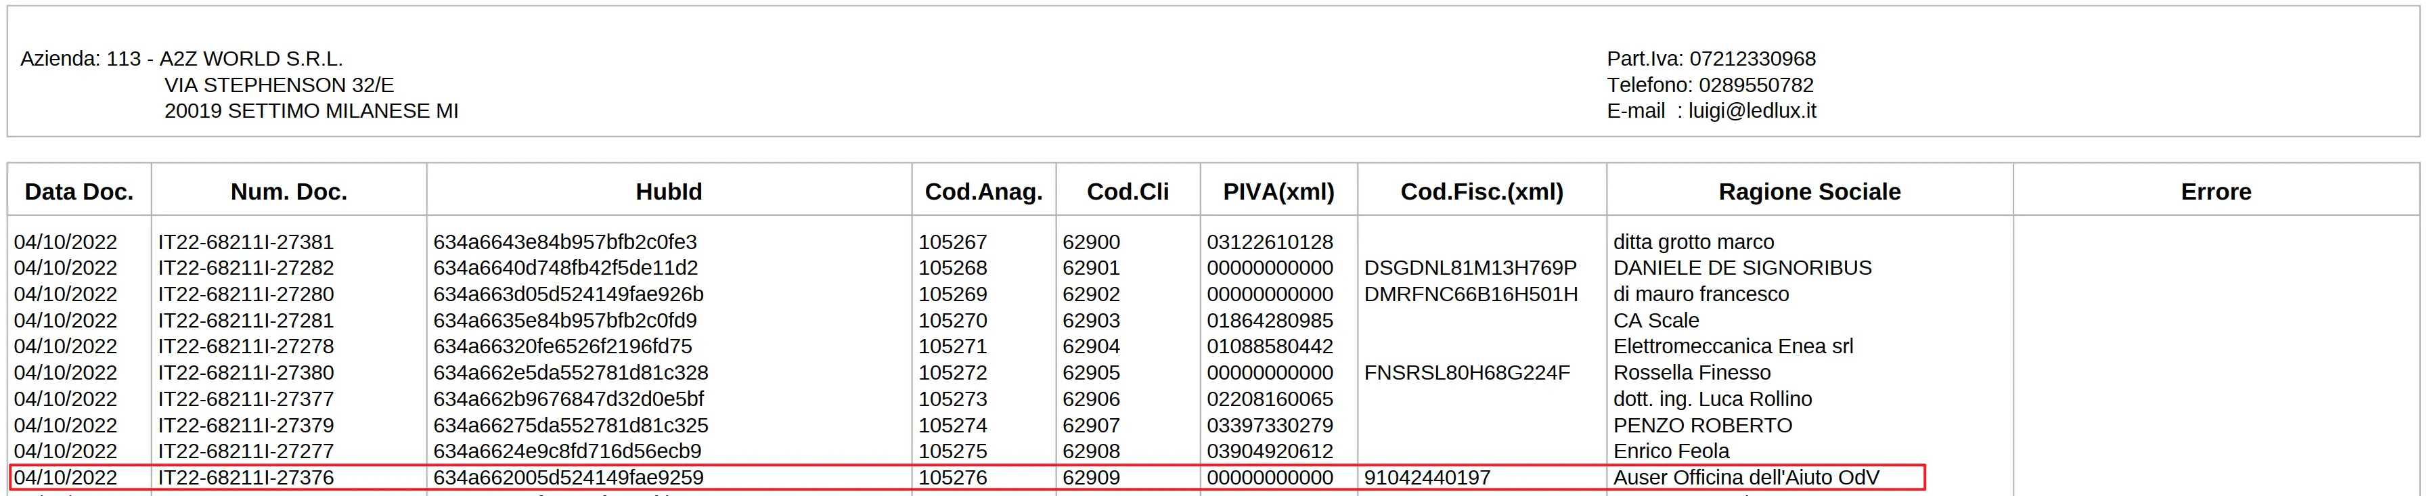Viewport: 2429px width, 496px height.
Task: Select the Telefono number 0289550782
Action: [x=1756, y=85]
